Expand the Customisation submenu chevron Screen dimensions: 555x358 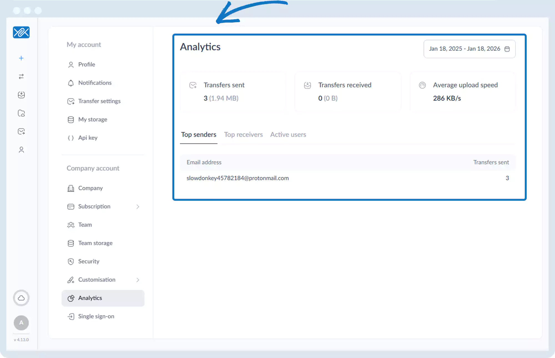pyautogui.click(x=138, y=280)
